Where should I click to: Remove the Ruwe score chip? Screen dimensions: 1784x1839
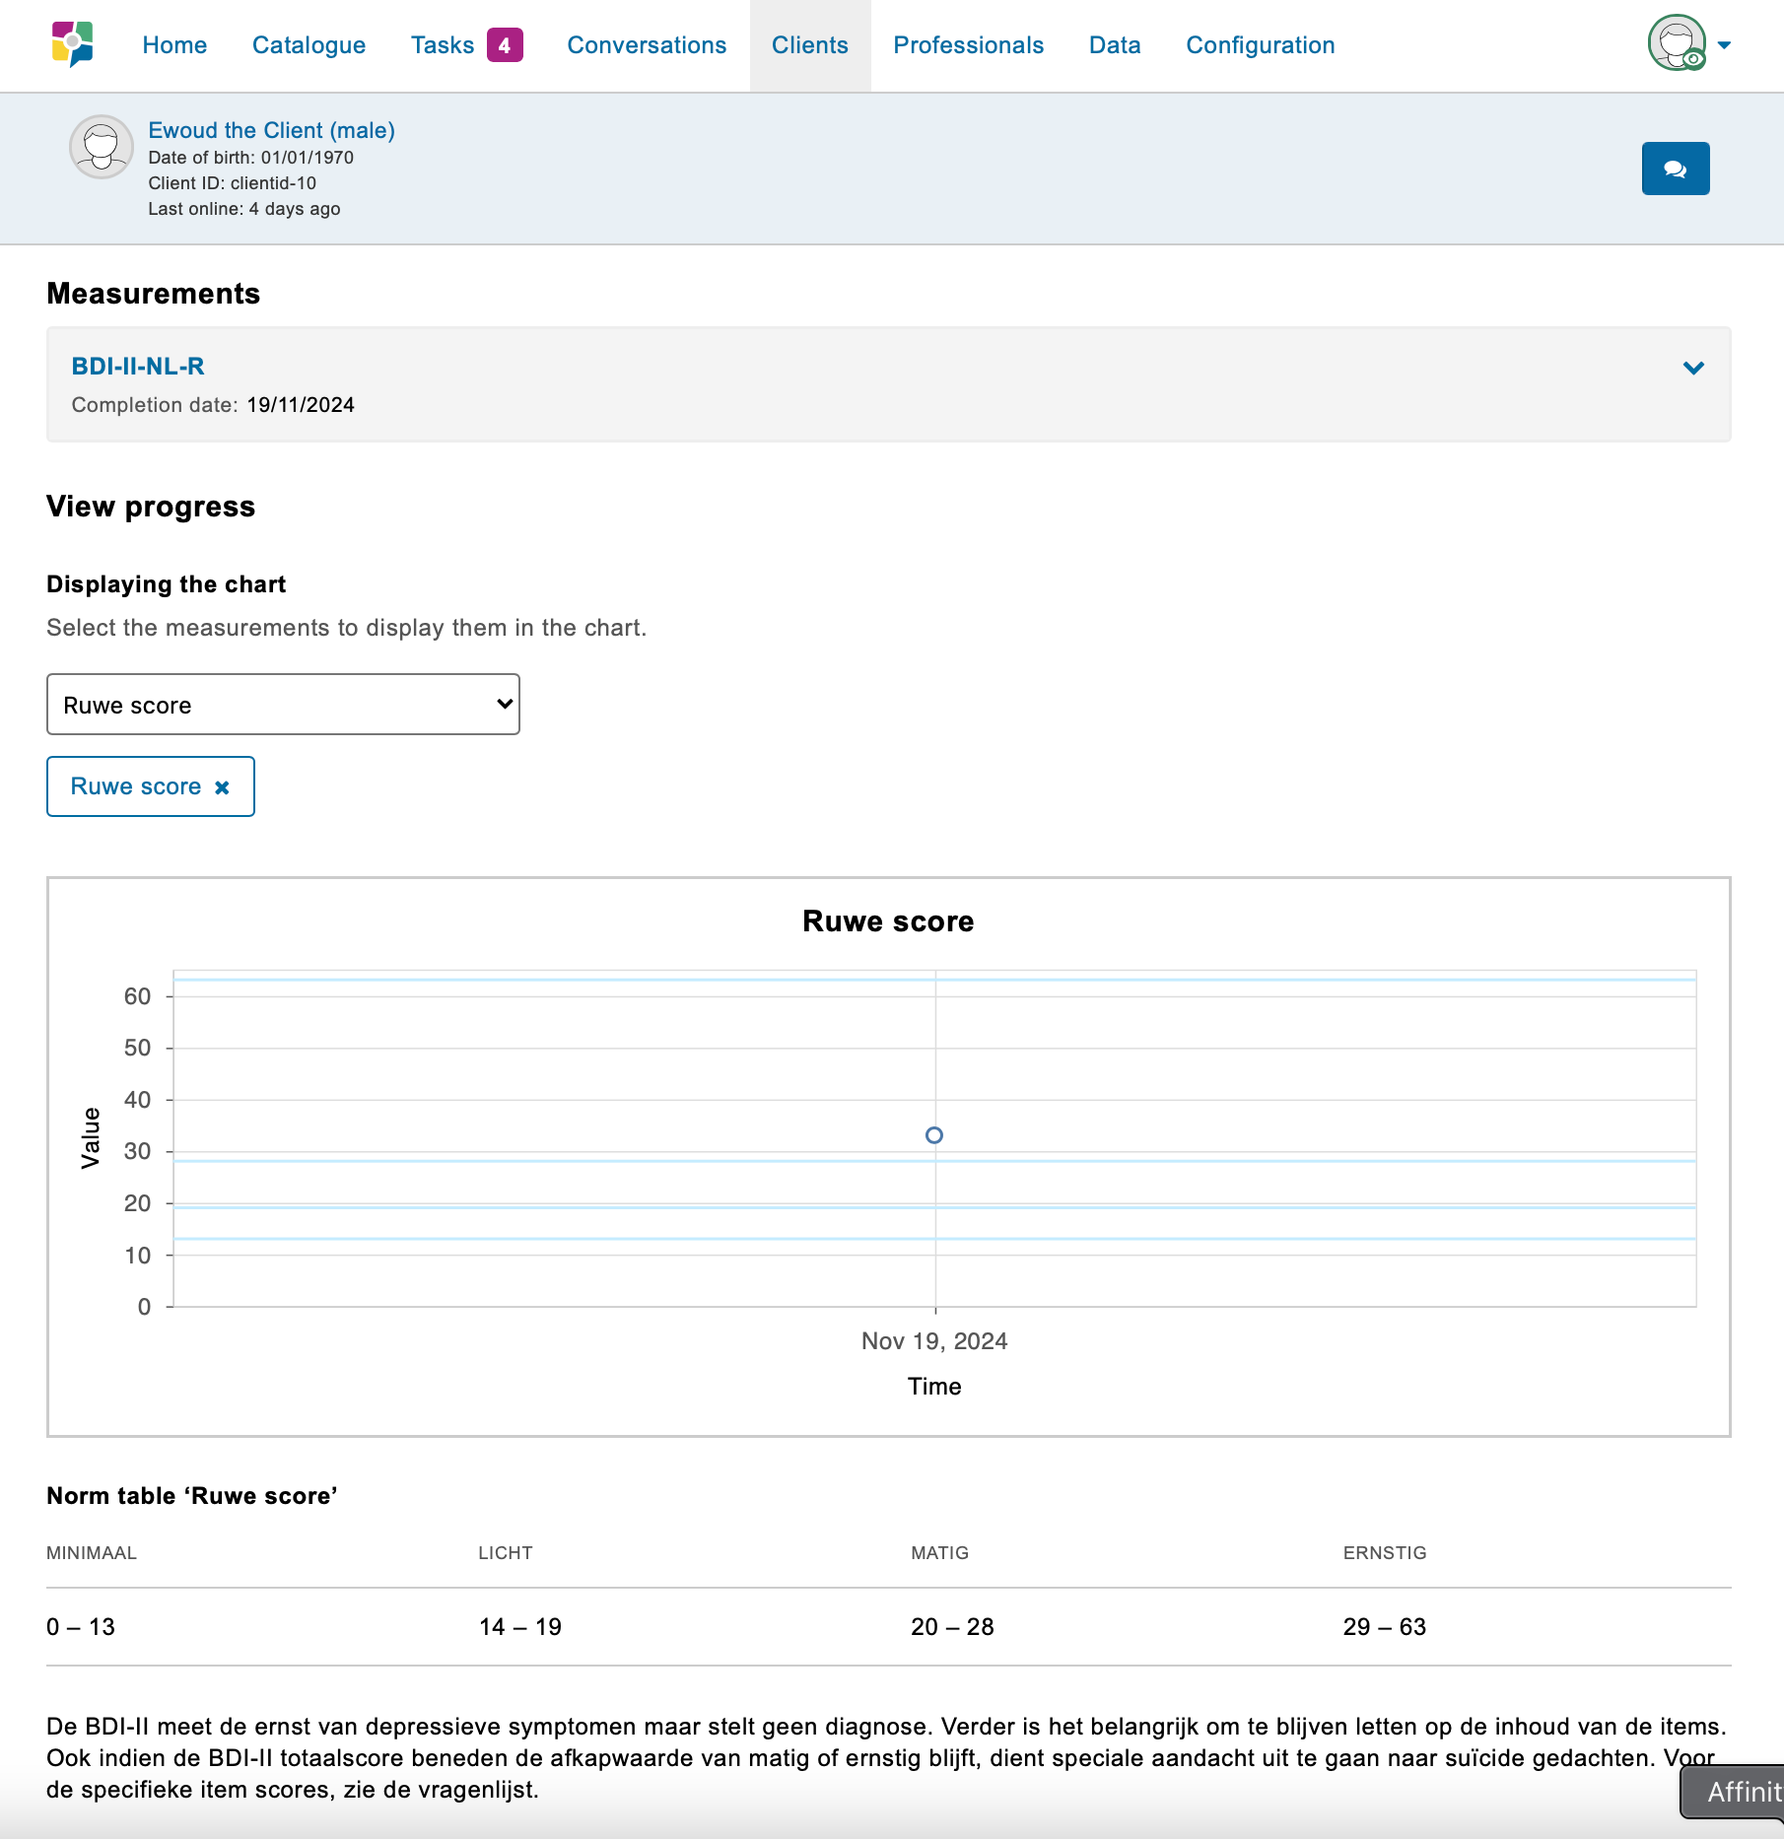coord(222,787)
